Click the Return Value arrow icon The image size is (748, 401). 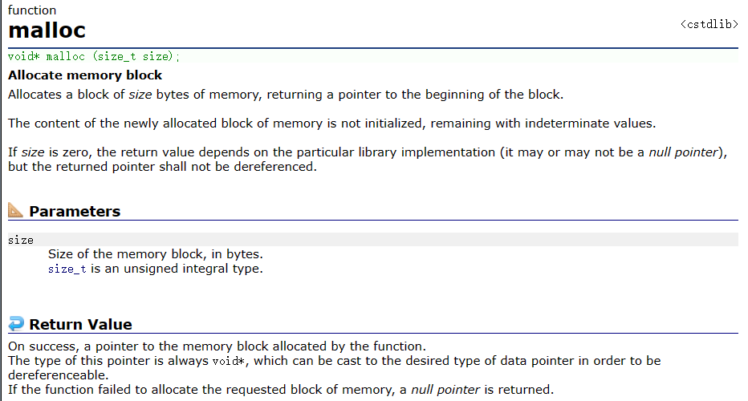click(16, 324)
